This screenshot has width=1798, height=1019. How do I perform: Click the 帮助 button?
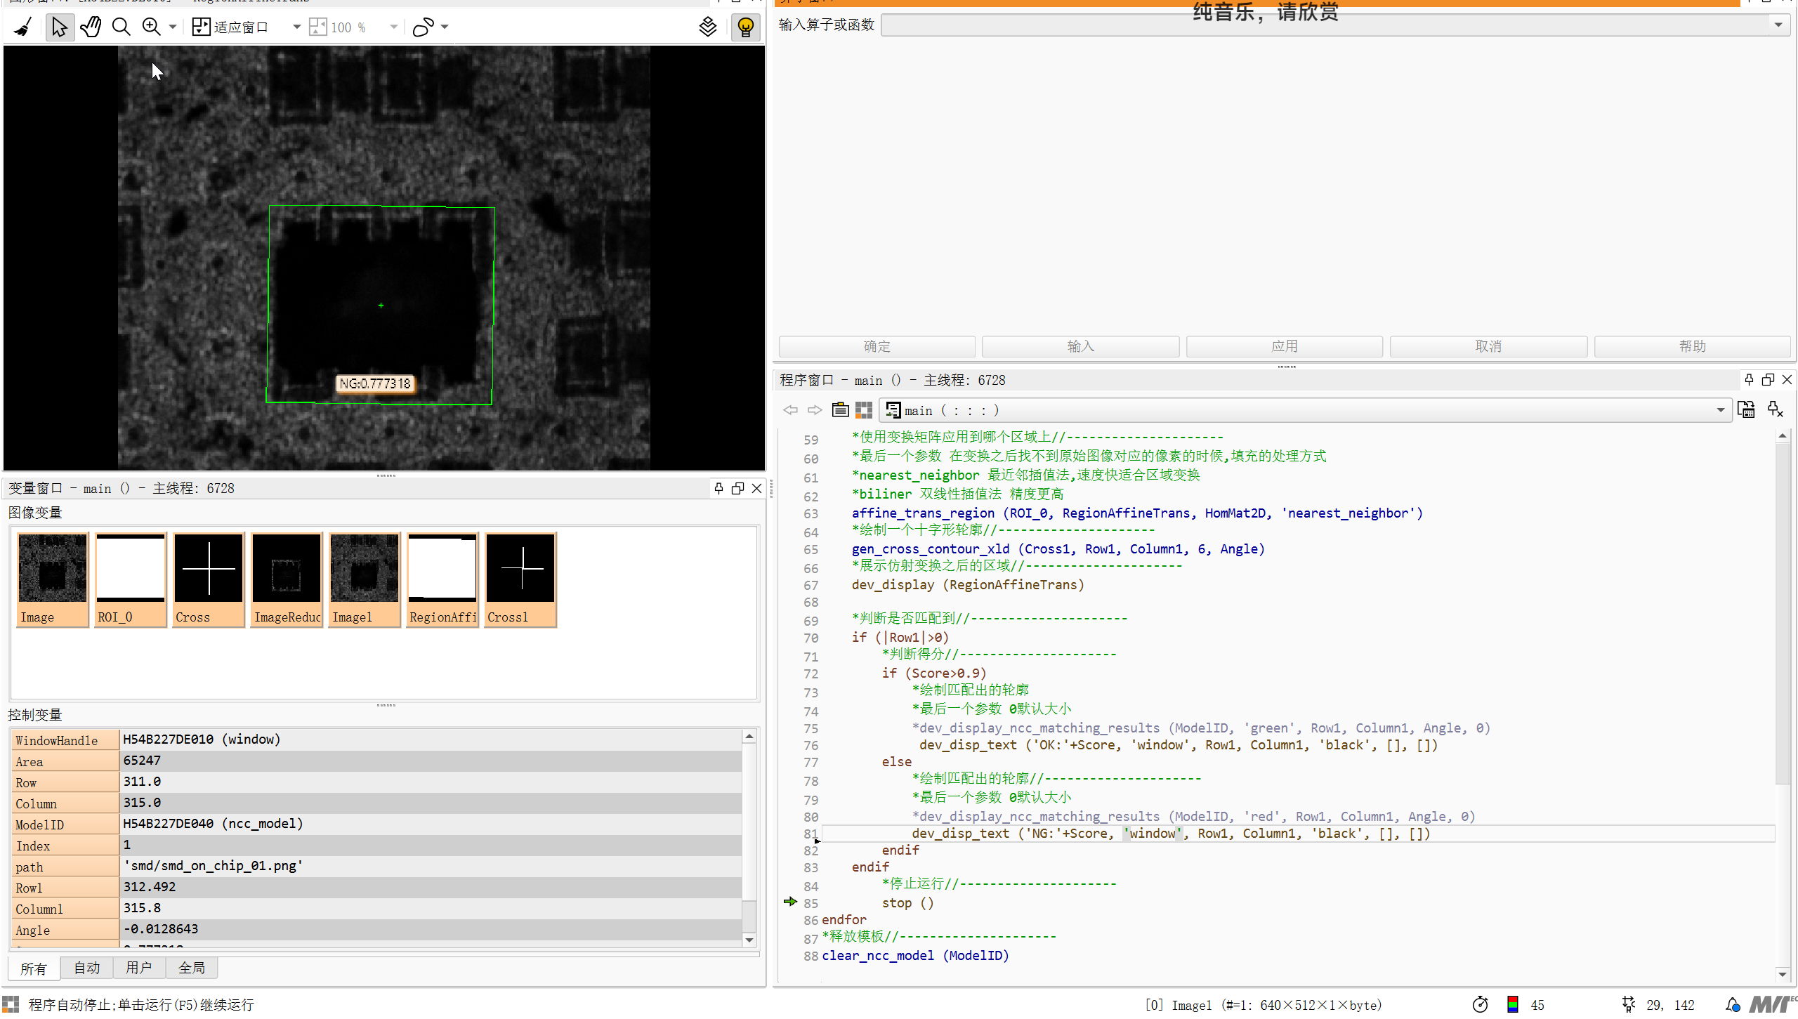1692,346
